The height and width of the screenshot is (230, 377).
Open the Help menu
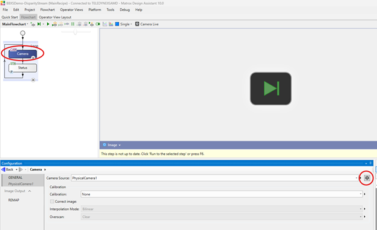(139, 10)
